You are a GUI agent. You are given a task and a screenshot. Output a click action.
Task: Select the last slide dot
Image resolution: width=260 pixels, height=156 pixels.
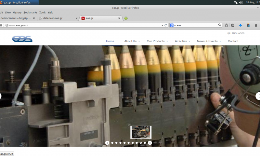(x=145, y=143)
